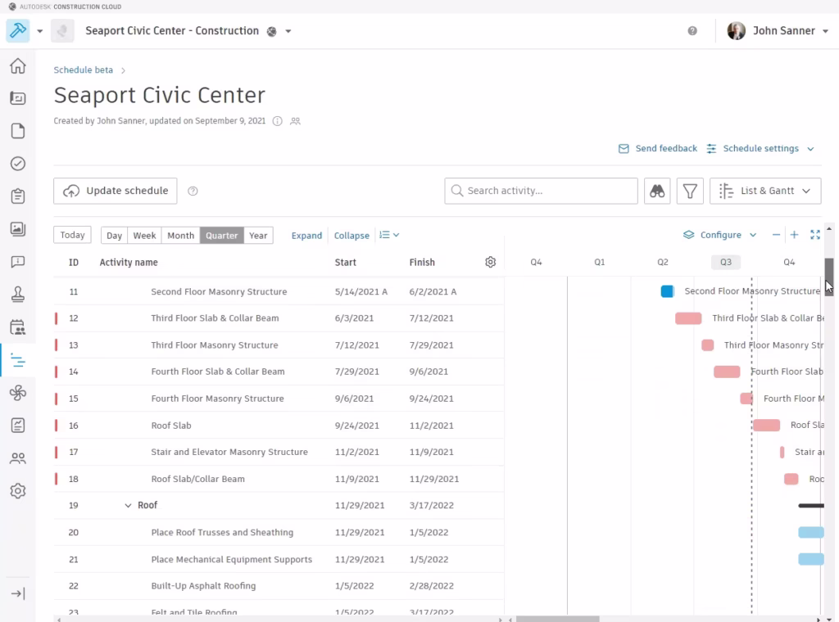Image resolution: width=839 pixels, height=622 pixels.
Task: Open the List & Gantt view dropdown
Action: [x=765, y=191]
